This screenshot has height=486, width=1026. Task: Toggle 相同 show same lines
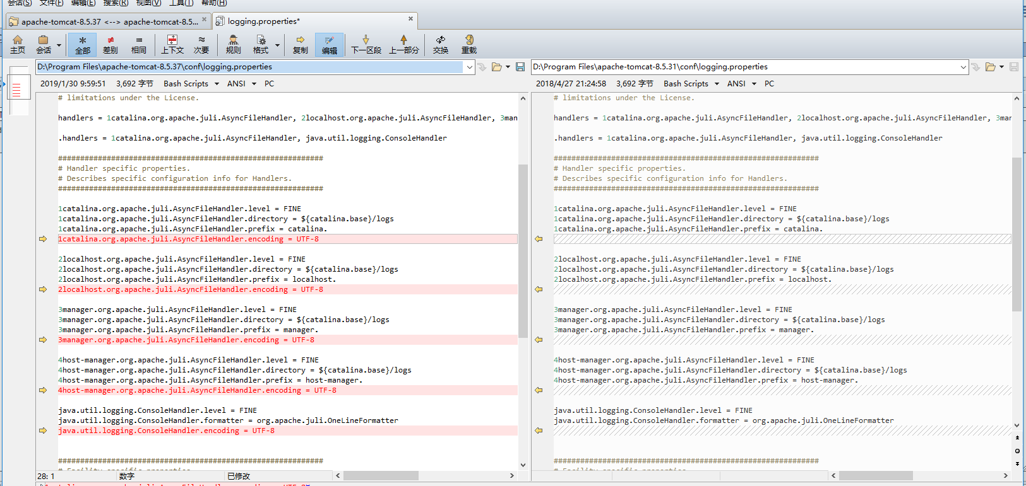coord(139,45)
